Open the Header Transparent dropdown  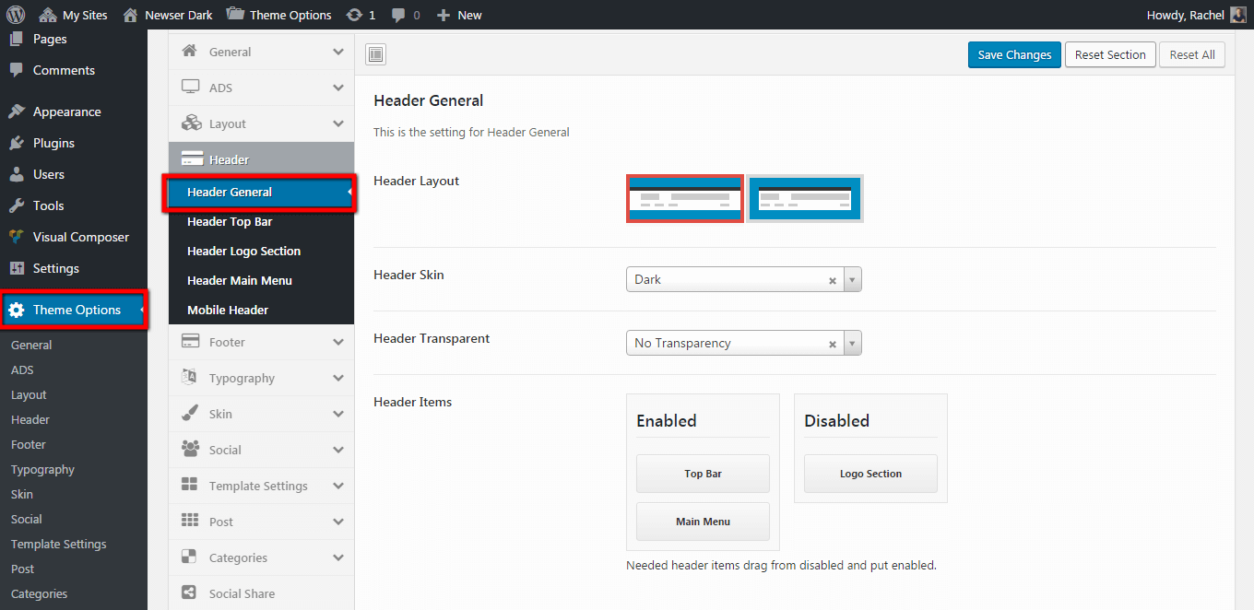coord(852,343)
